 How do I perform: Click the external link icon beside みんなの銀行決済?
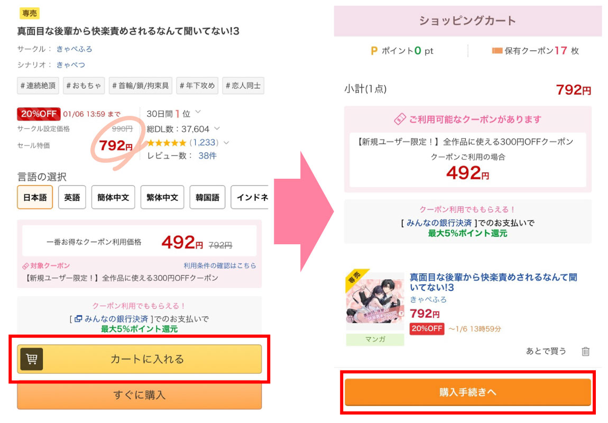click(78, 319)
